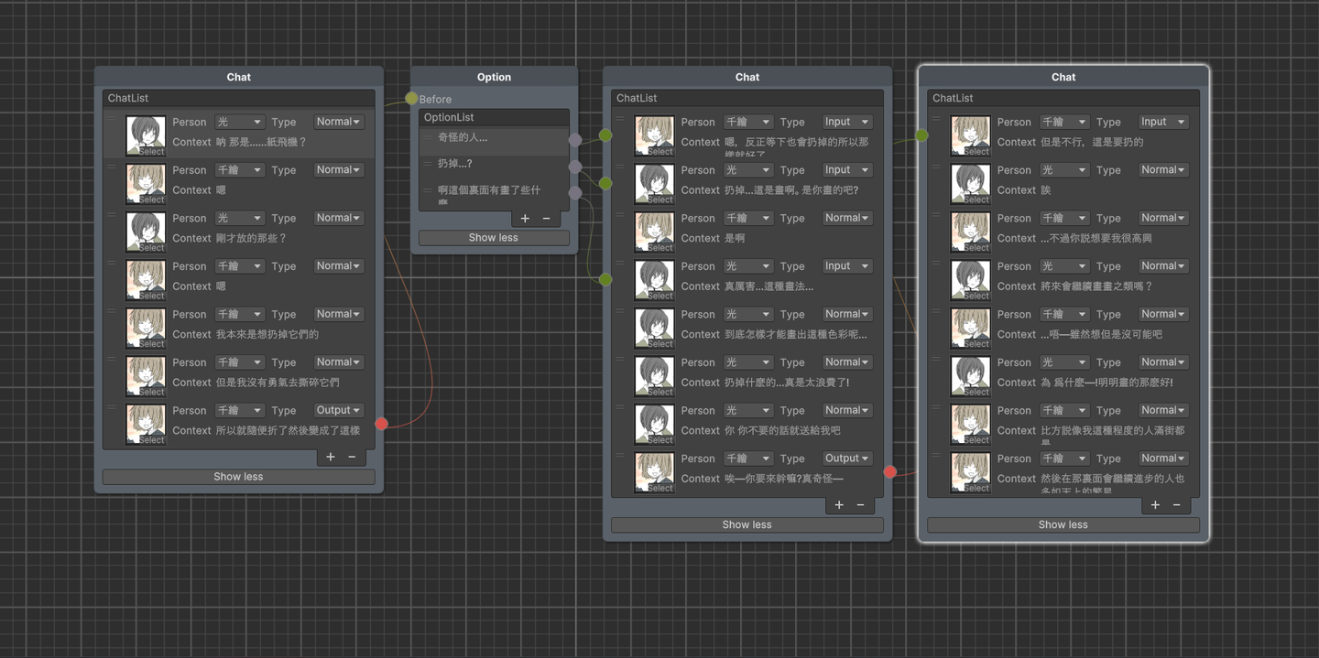Click the red output port beside 唉一你要來幹嘛 row
The height and width of the screenshot is (658, 1319).
[889, 471]
